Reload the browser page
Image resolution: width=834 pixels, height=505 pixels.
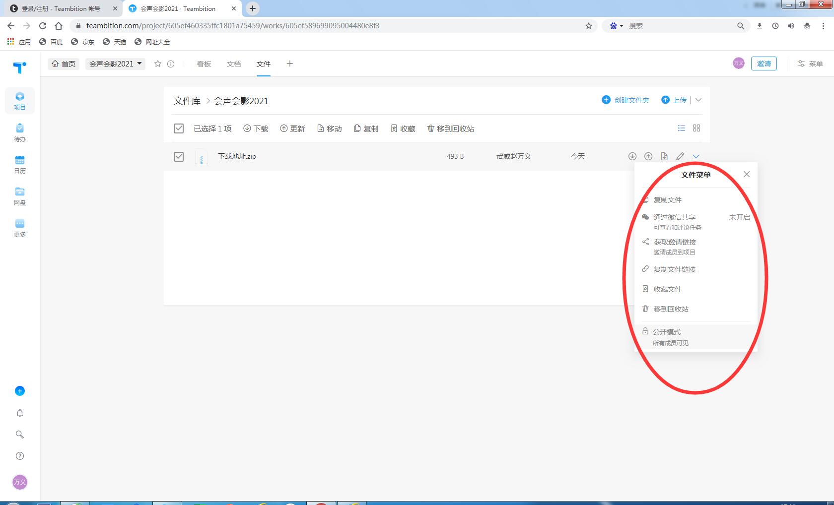[43, 26]
